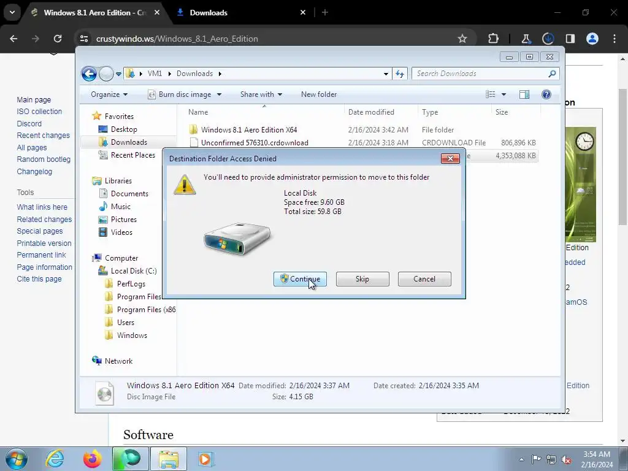The height and width of the screenshot is (471, 628).
Task: Click the muted volume tray icon
Action: 566,459
